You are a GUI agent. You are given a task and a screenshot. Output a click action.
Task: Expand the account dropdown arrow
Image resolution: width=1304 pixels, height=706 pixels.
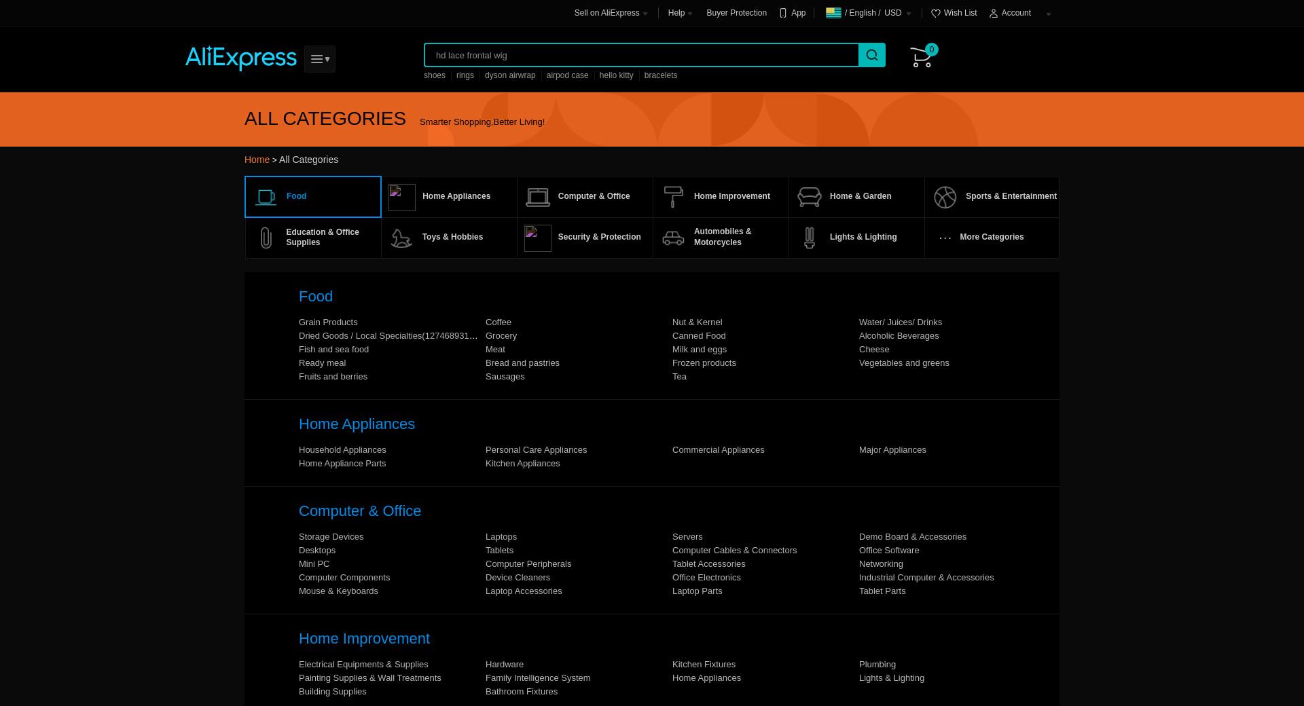[1049, 14]
